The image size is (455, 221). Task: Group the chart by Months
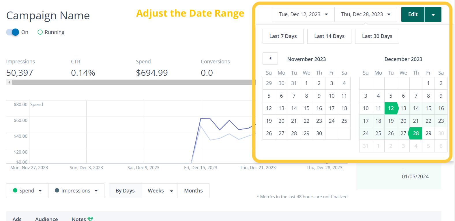[x=193, y=191]
